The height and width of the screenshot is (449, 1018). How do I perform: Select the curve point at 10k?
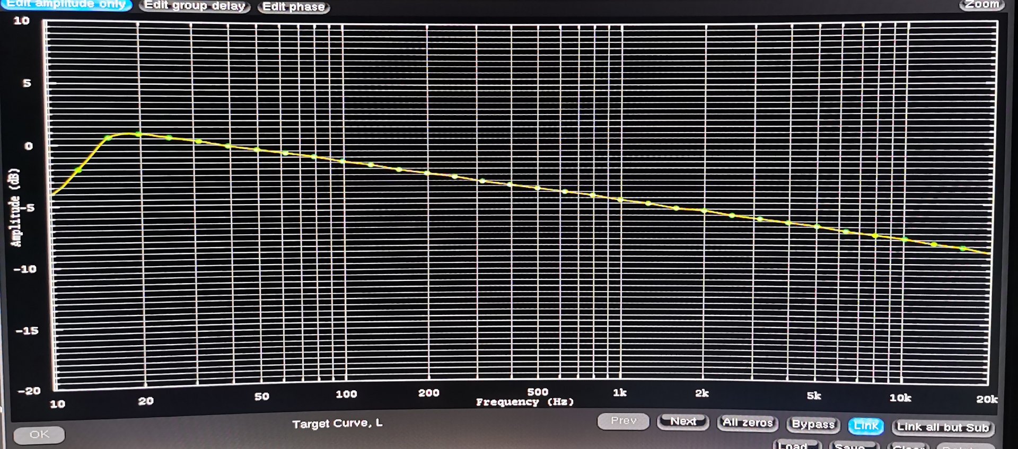click(x=905, y=239)
